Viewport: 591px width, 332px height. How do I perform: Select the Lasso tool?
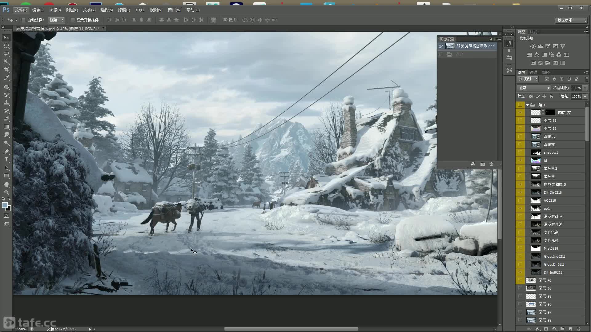(6, 54)
